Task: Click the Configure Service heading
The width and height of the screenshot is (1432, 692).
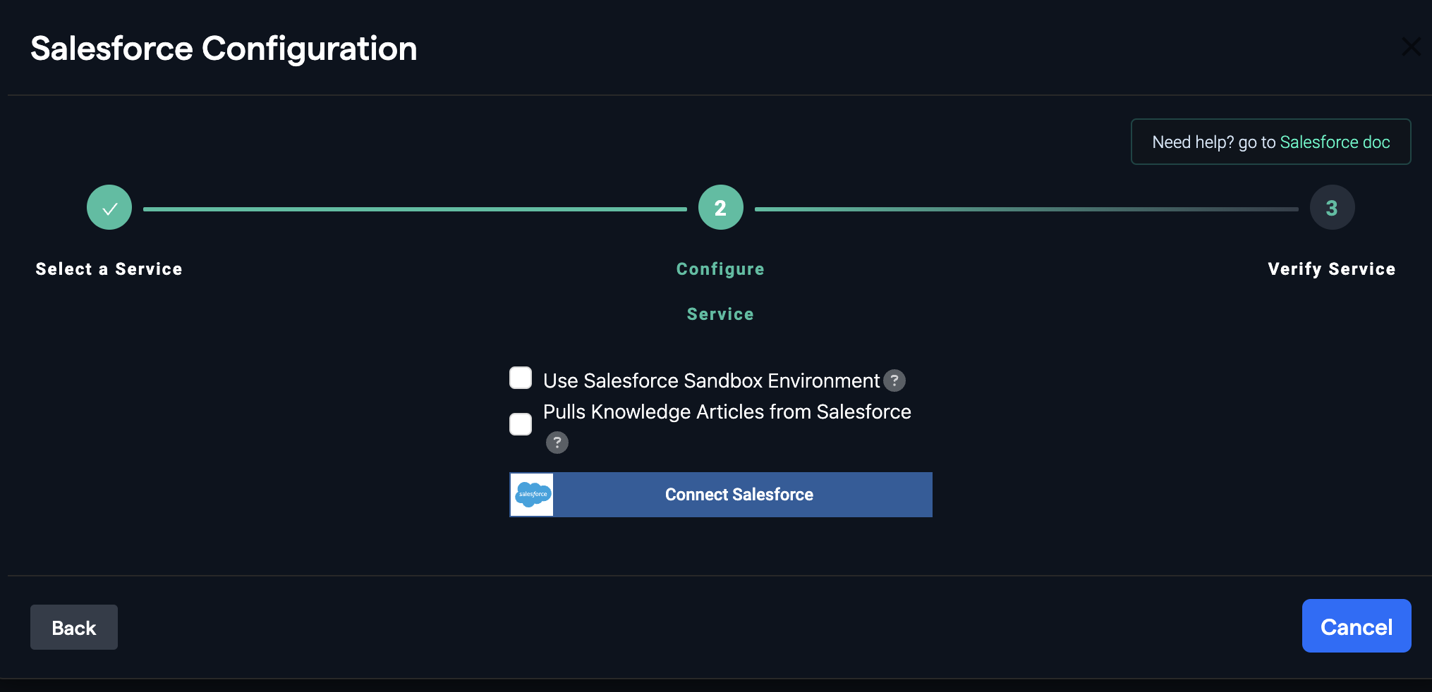Action: pyautogui.click(x=720, y=291)
